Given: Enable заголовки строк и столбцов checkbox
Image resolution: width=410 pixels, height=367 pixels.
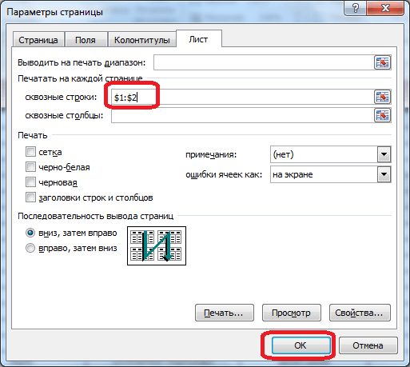Looking at the screenshot, I should pos(30,197).
